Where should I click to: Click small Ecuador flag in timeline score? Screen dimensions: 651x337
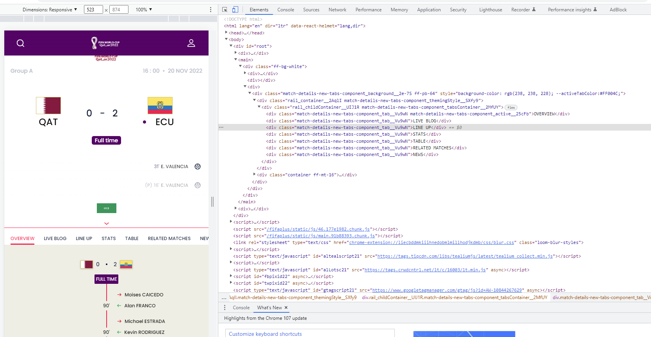(126, 264)
